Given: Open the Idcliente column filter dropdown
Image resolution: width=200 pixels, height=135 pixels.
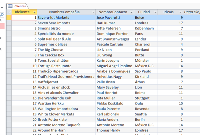Looking at the screenshot, I should tap(34, 12).
